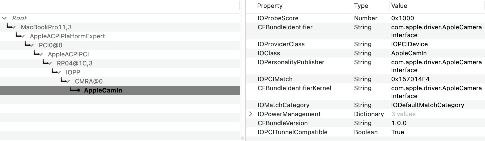Select the IOPP tree entry

click(73, 72)
